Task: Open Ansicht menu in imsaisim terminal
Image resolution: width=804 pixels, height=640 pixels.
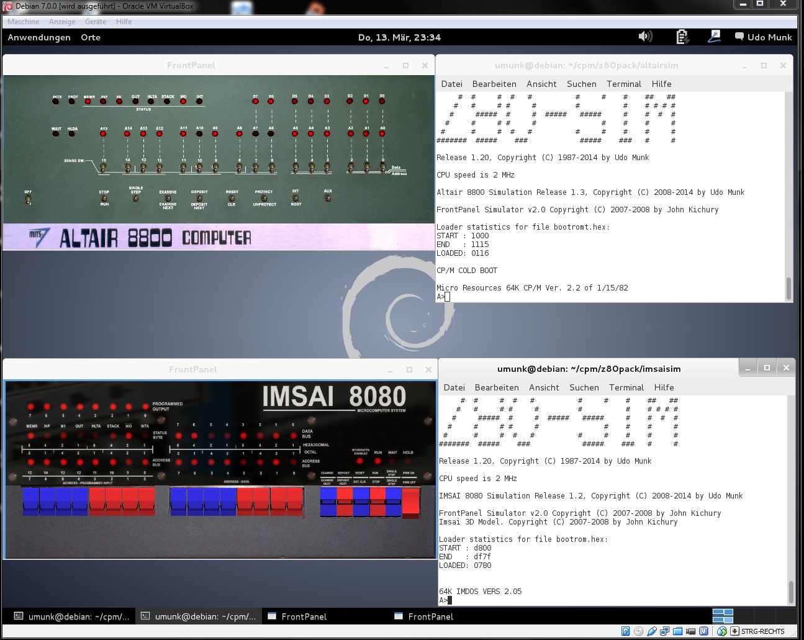Action: 544,387
